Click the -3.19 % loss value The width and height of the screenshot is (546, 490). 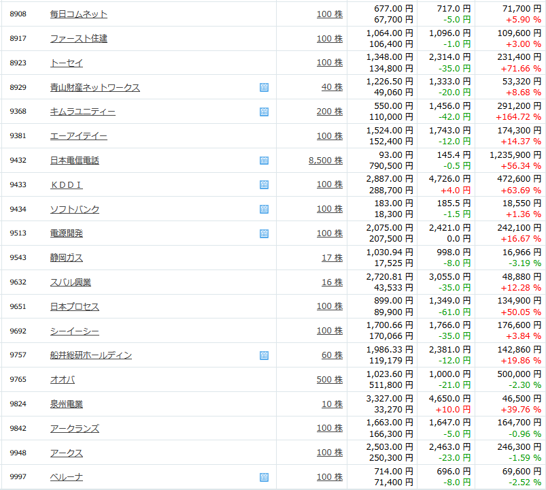525,263
